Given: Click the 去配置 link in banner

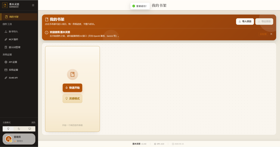Looking at the screenshot, I should (x=263, y=34).
